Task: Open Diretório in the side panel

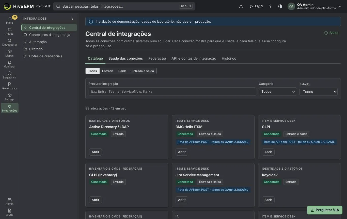Action: [x=49, y=49]
